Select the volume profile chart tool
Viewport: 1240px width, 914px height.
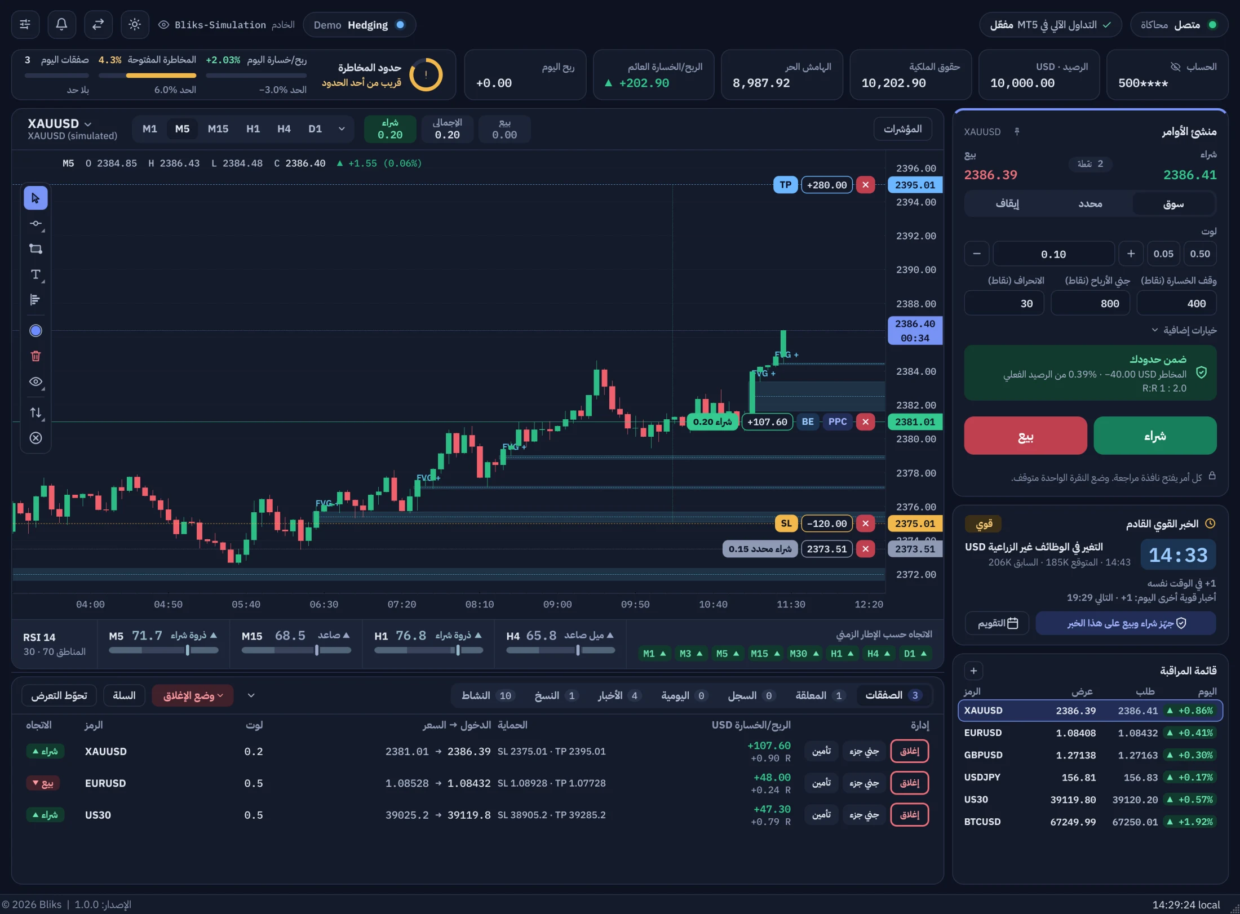click(36, 300)
